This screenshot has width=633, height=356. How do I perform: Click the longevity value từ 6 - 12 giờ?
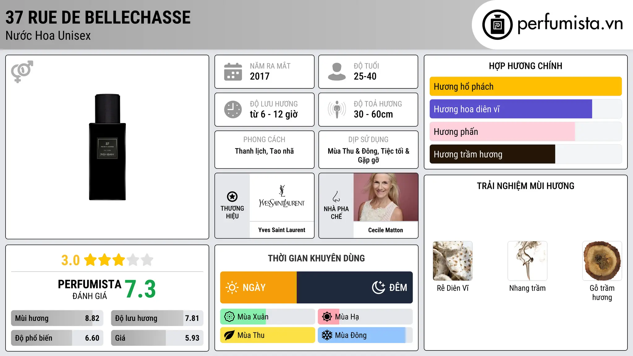tap(274, 114)
